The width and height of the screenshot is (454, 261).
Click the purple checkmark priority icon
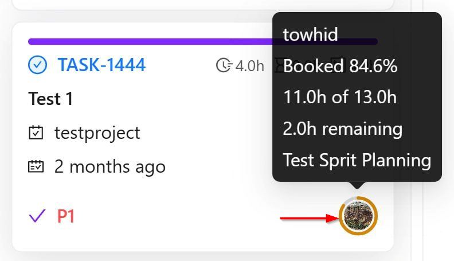point(37,216)
